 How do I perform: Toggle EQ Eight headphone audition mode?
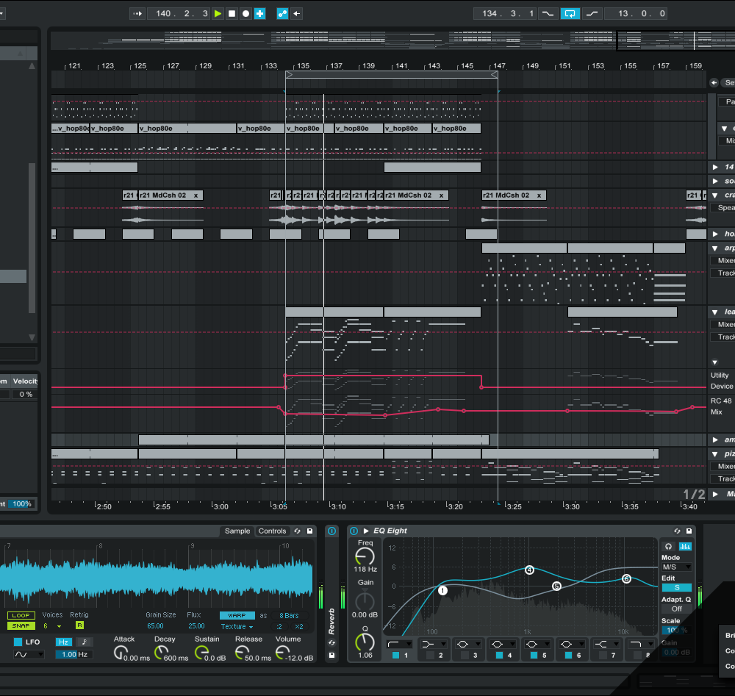(x=668, y=547)
